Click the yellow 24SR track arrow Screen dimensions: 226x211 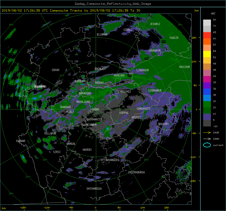(207, 132)
